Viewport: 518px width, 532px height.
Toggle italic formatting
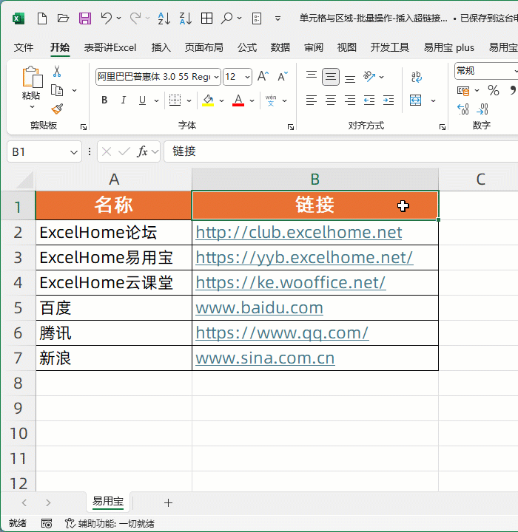(124, 100)
